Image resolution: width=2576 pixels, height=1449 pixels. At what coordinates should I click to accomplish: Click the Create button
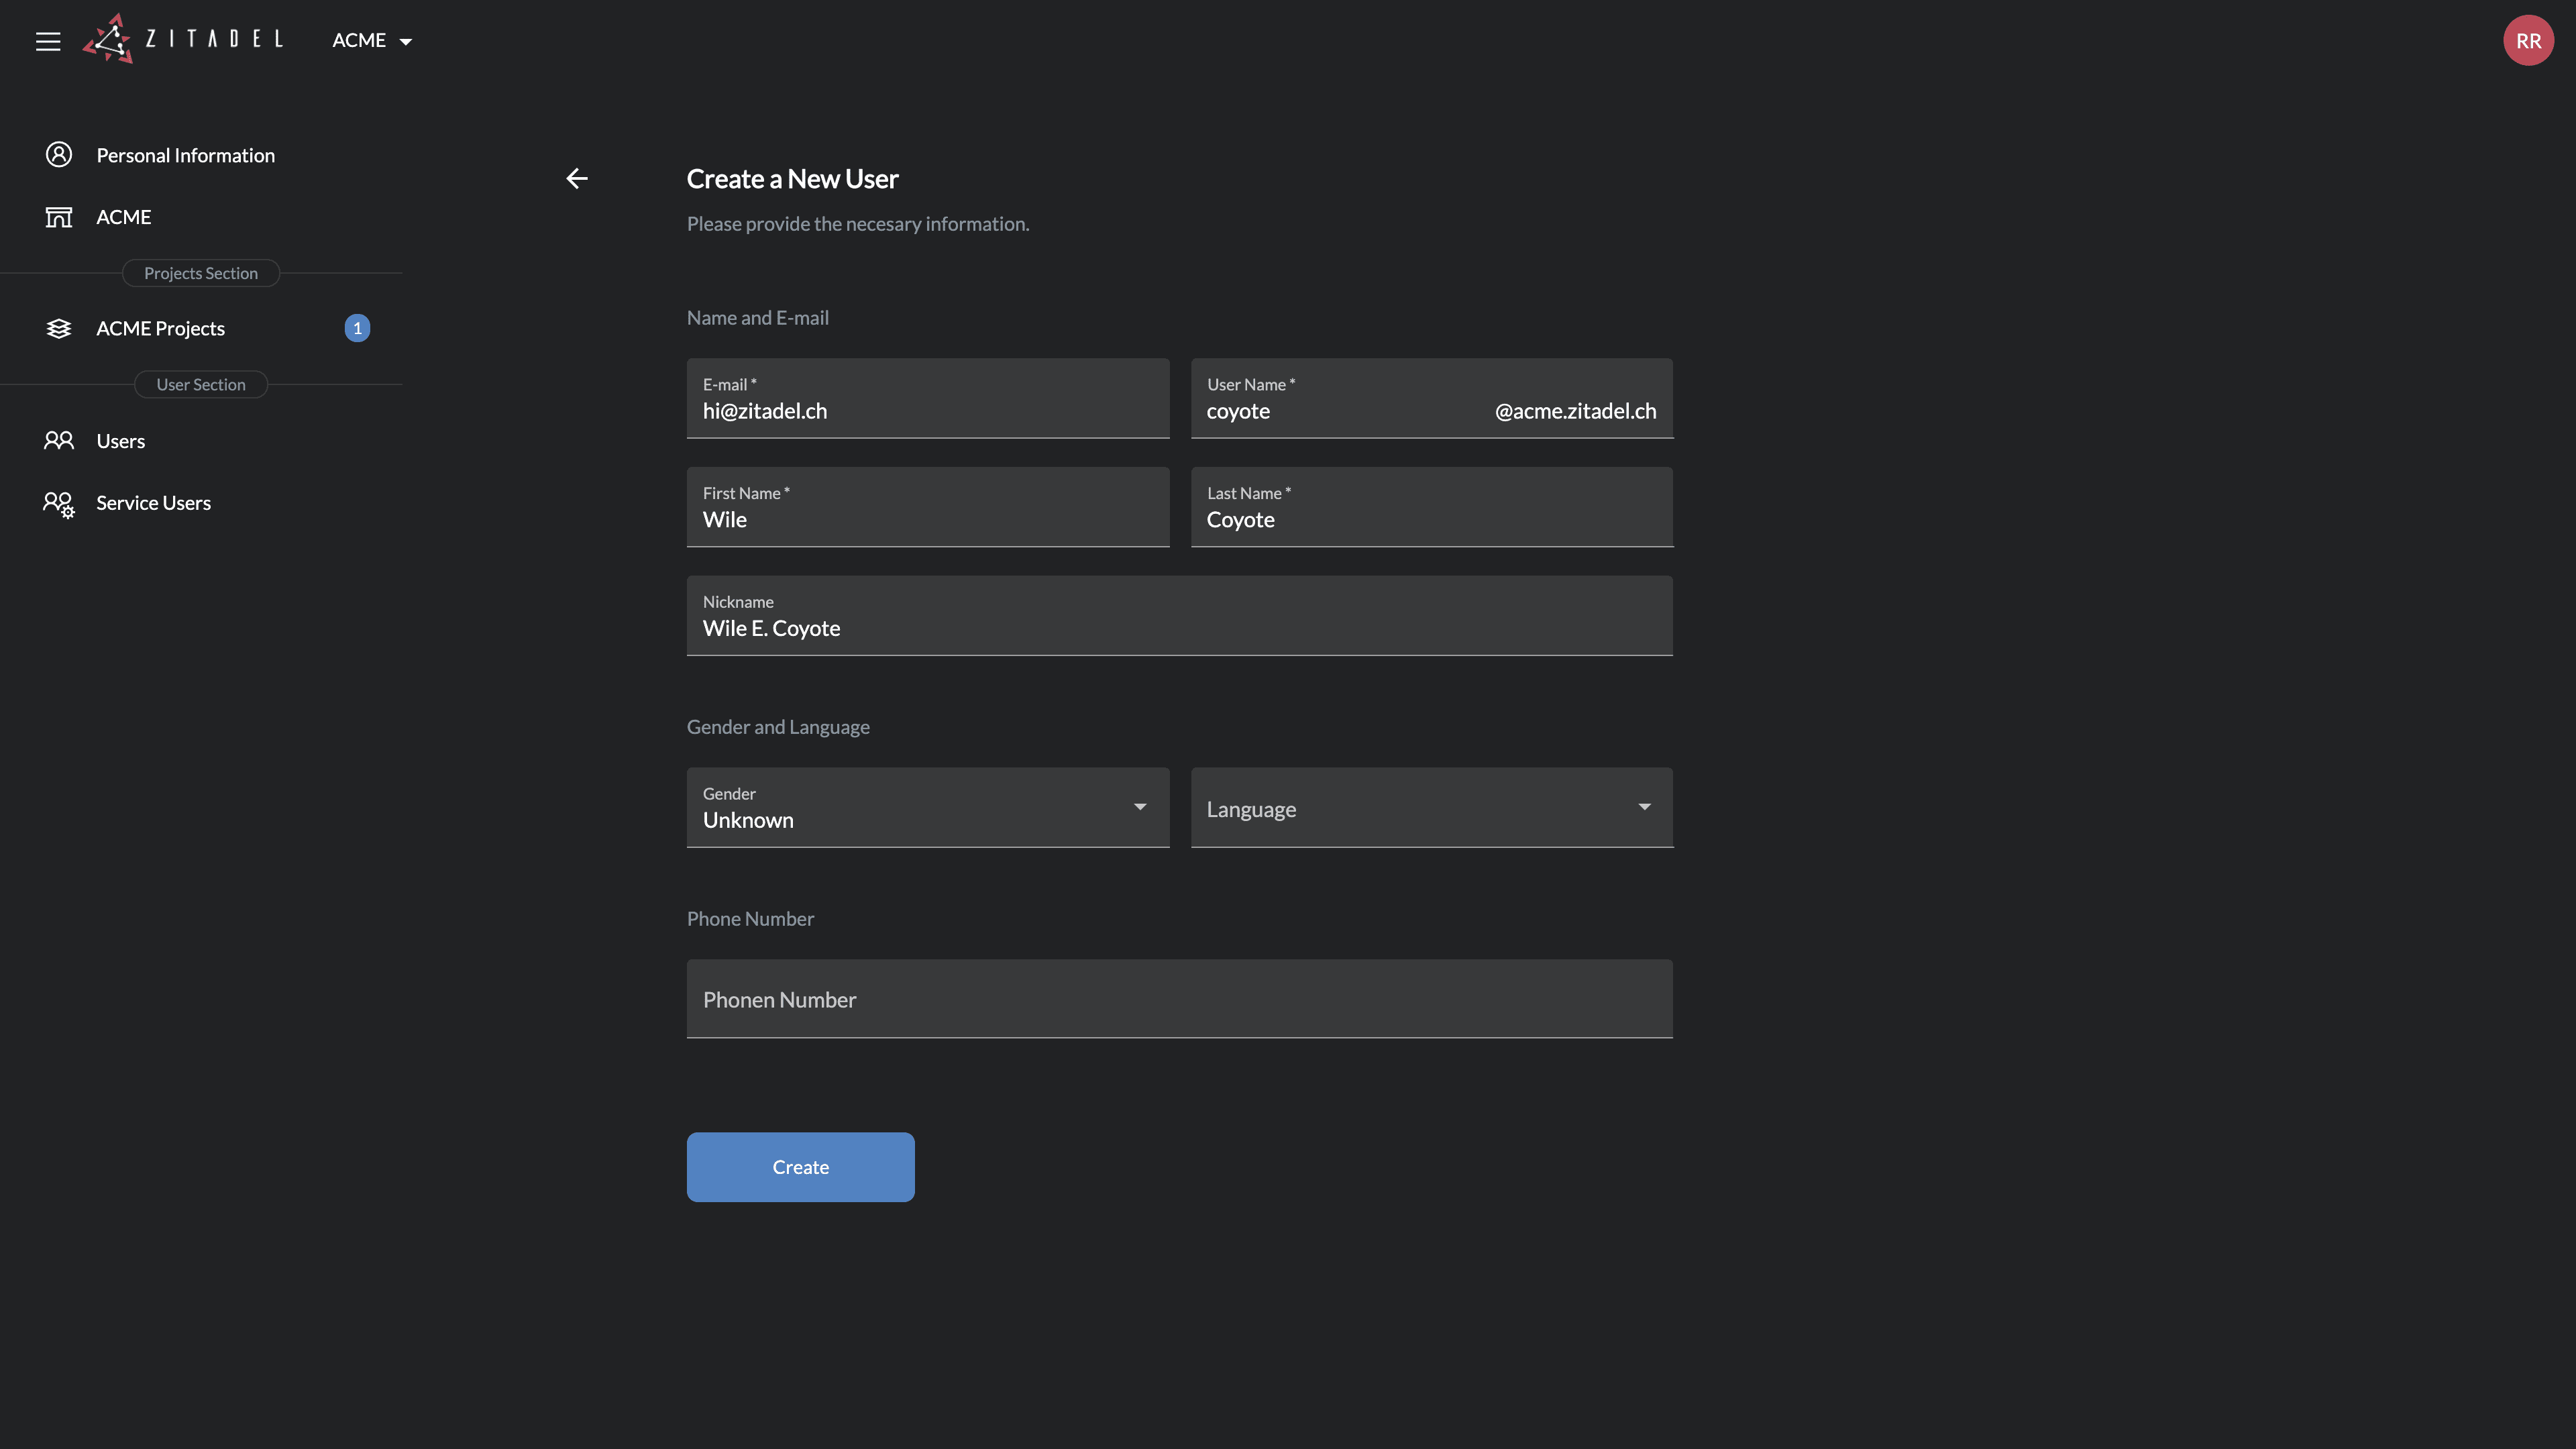tap(800, 1167)
